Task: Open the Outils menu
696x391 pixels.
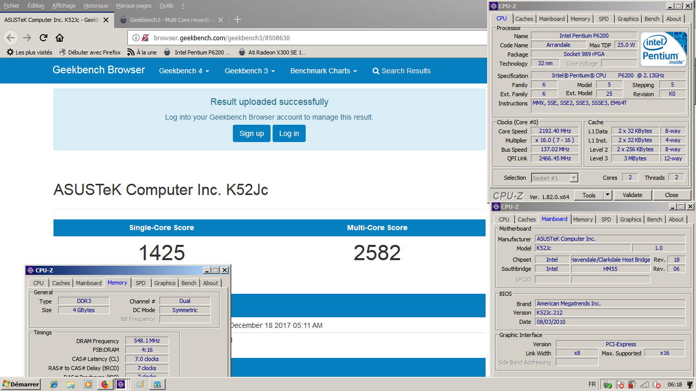Action: click(x=166, y=6)
